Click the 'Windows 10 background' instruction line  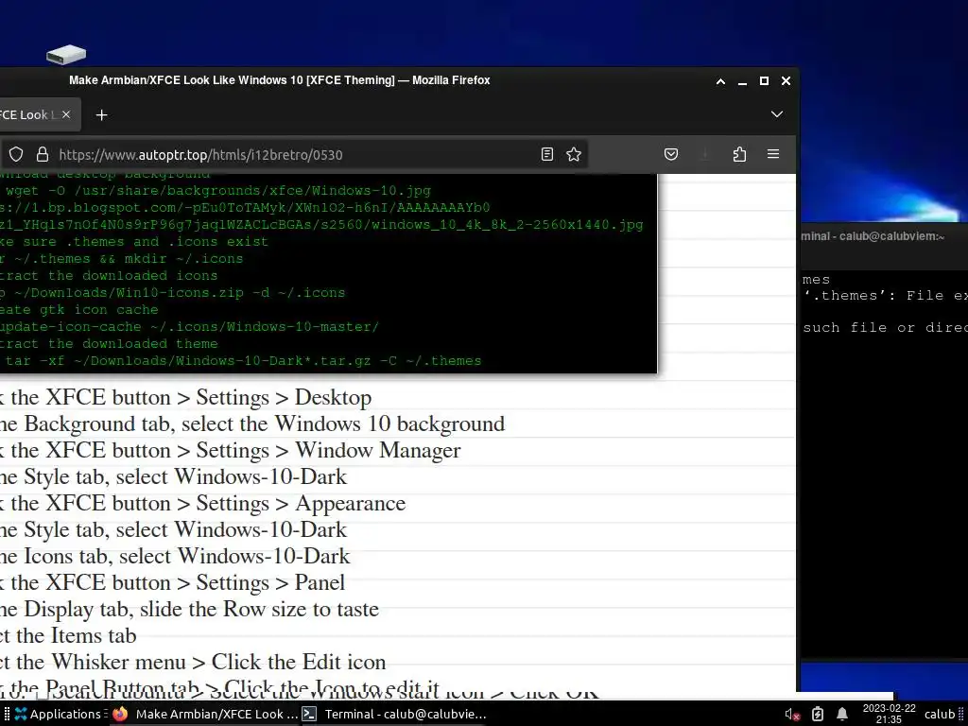point(251,424)
